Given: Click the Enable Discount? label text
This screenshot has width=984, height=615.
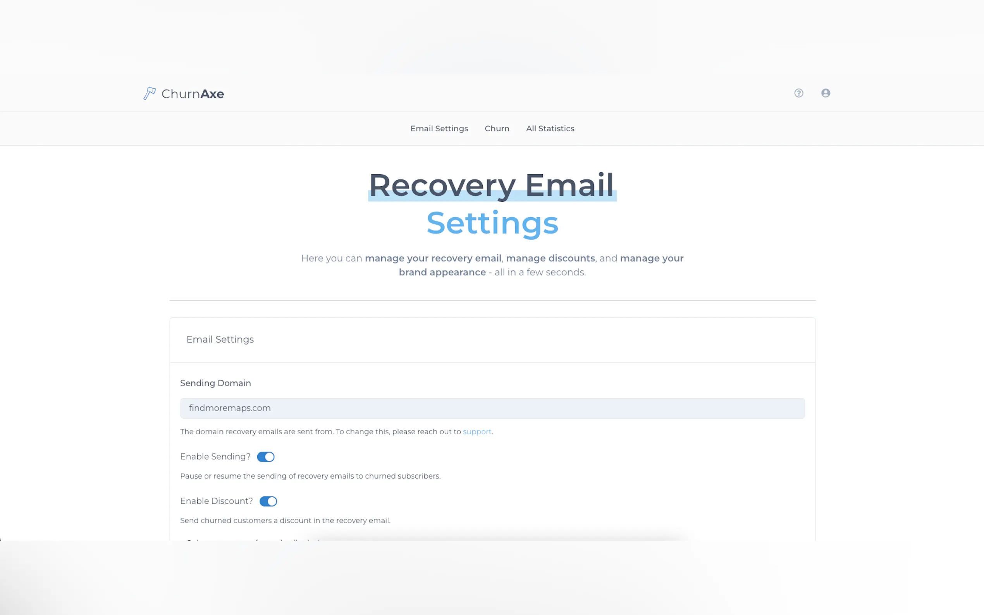Looking at the screenshot, I should click(x=217, y=501).
